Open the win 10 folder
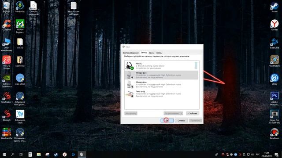Screen dimensions: 282x158 coord(20,43)
